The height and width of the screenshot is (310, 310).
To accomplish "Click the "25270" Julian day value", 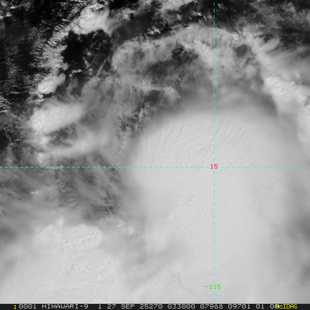I will [151, 306].
